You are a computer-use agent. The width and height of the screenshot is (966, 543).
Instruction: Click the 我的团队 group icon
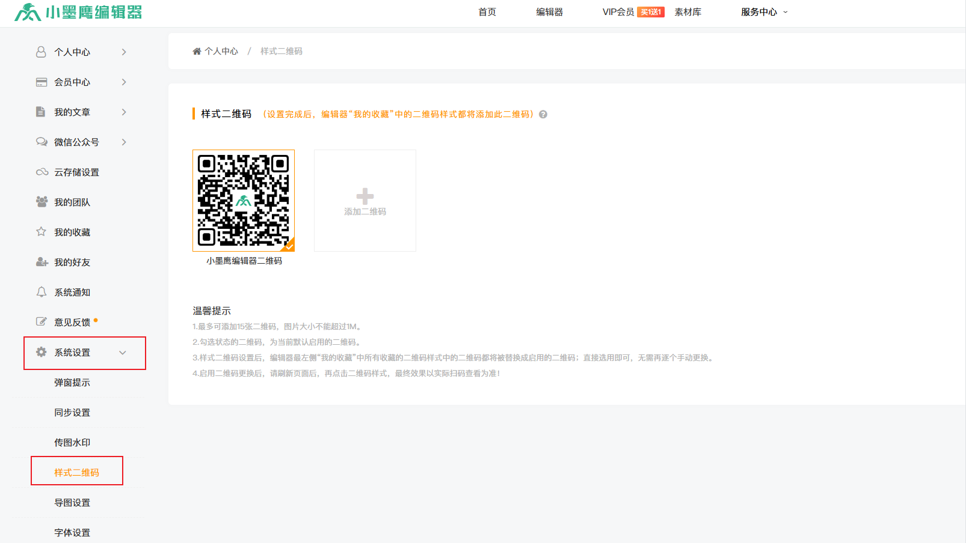point(42,202)
